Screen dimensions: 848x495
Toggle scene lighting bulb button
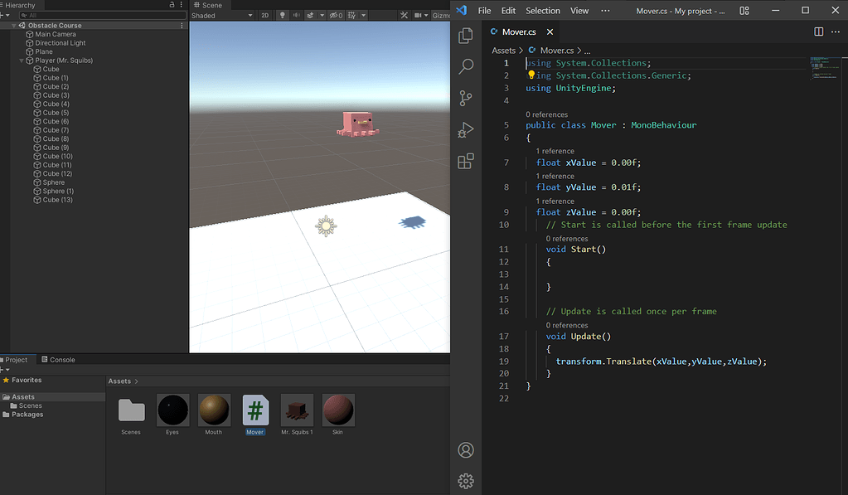(282, 16)
